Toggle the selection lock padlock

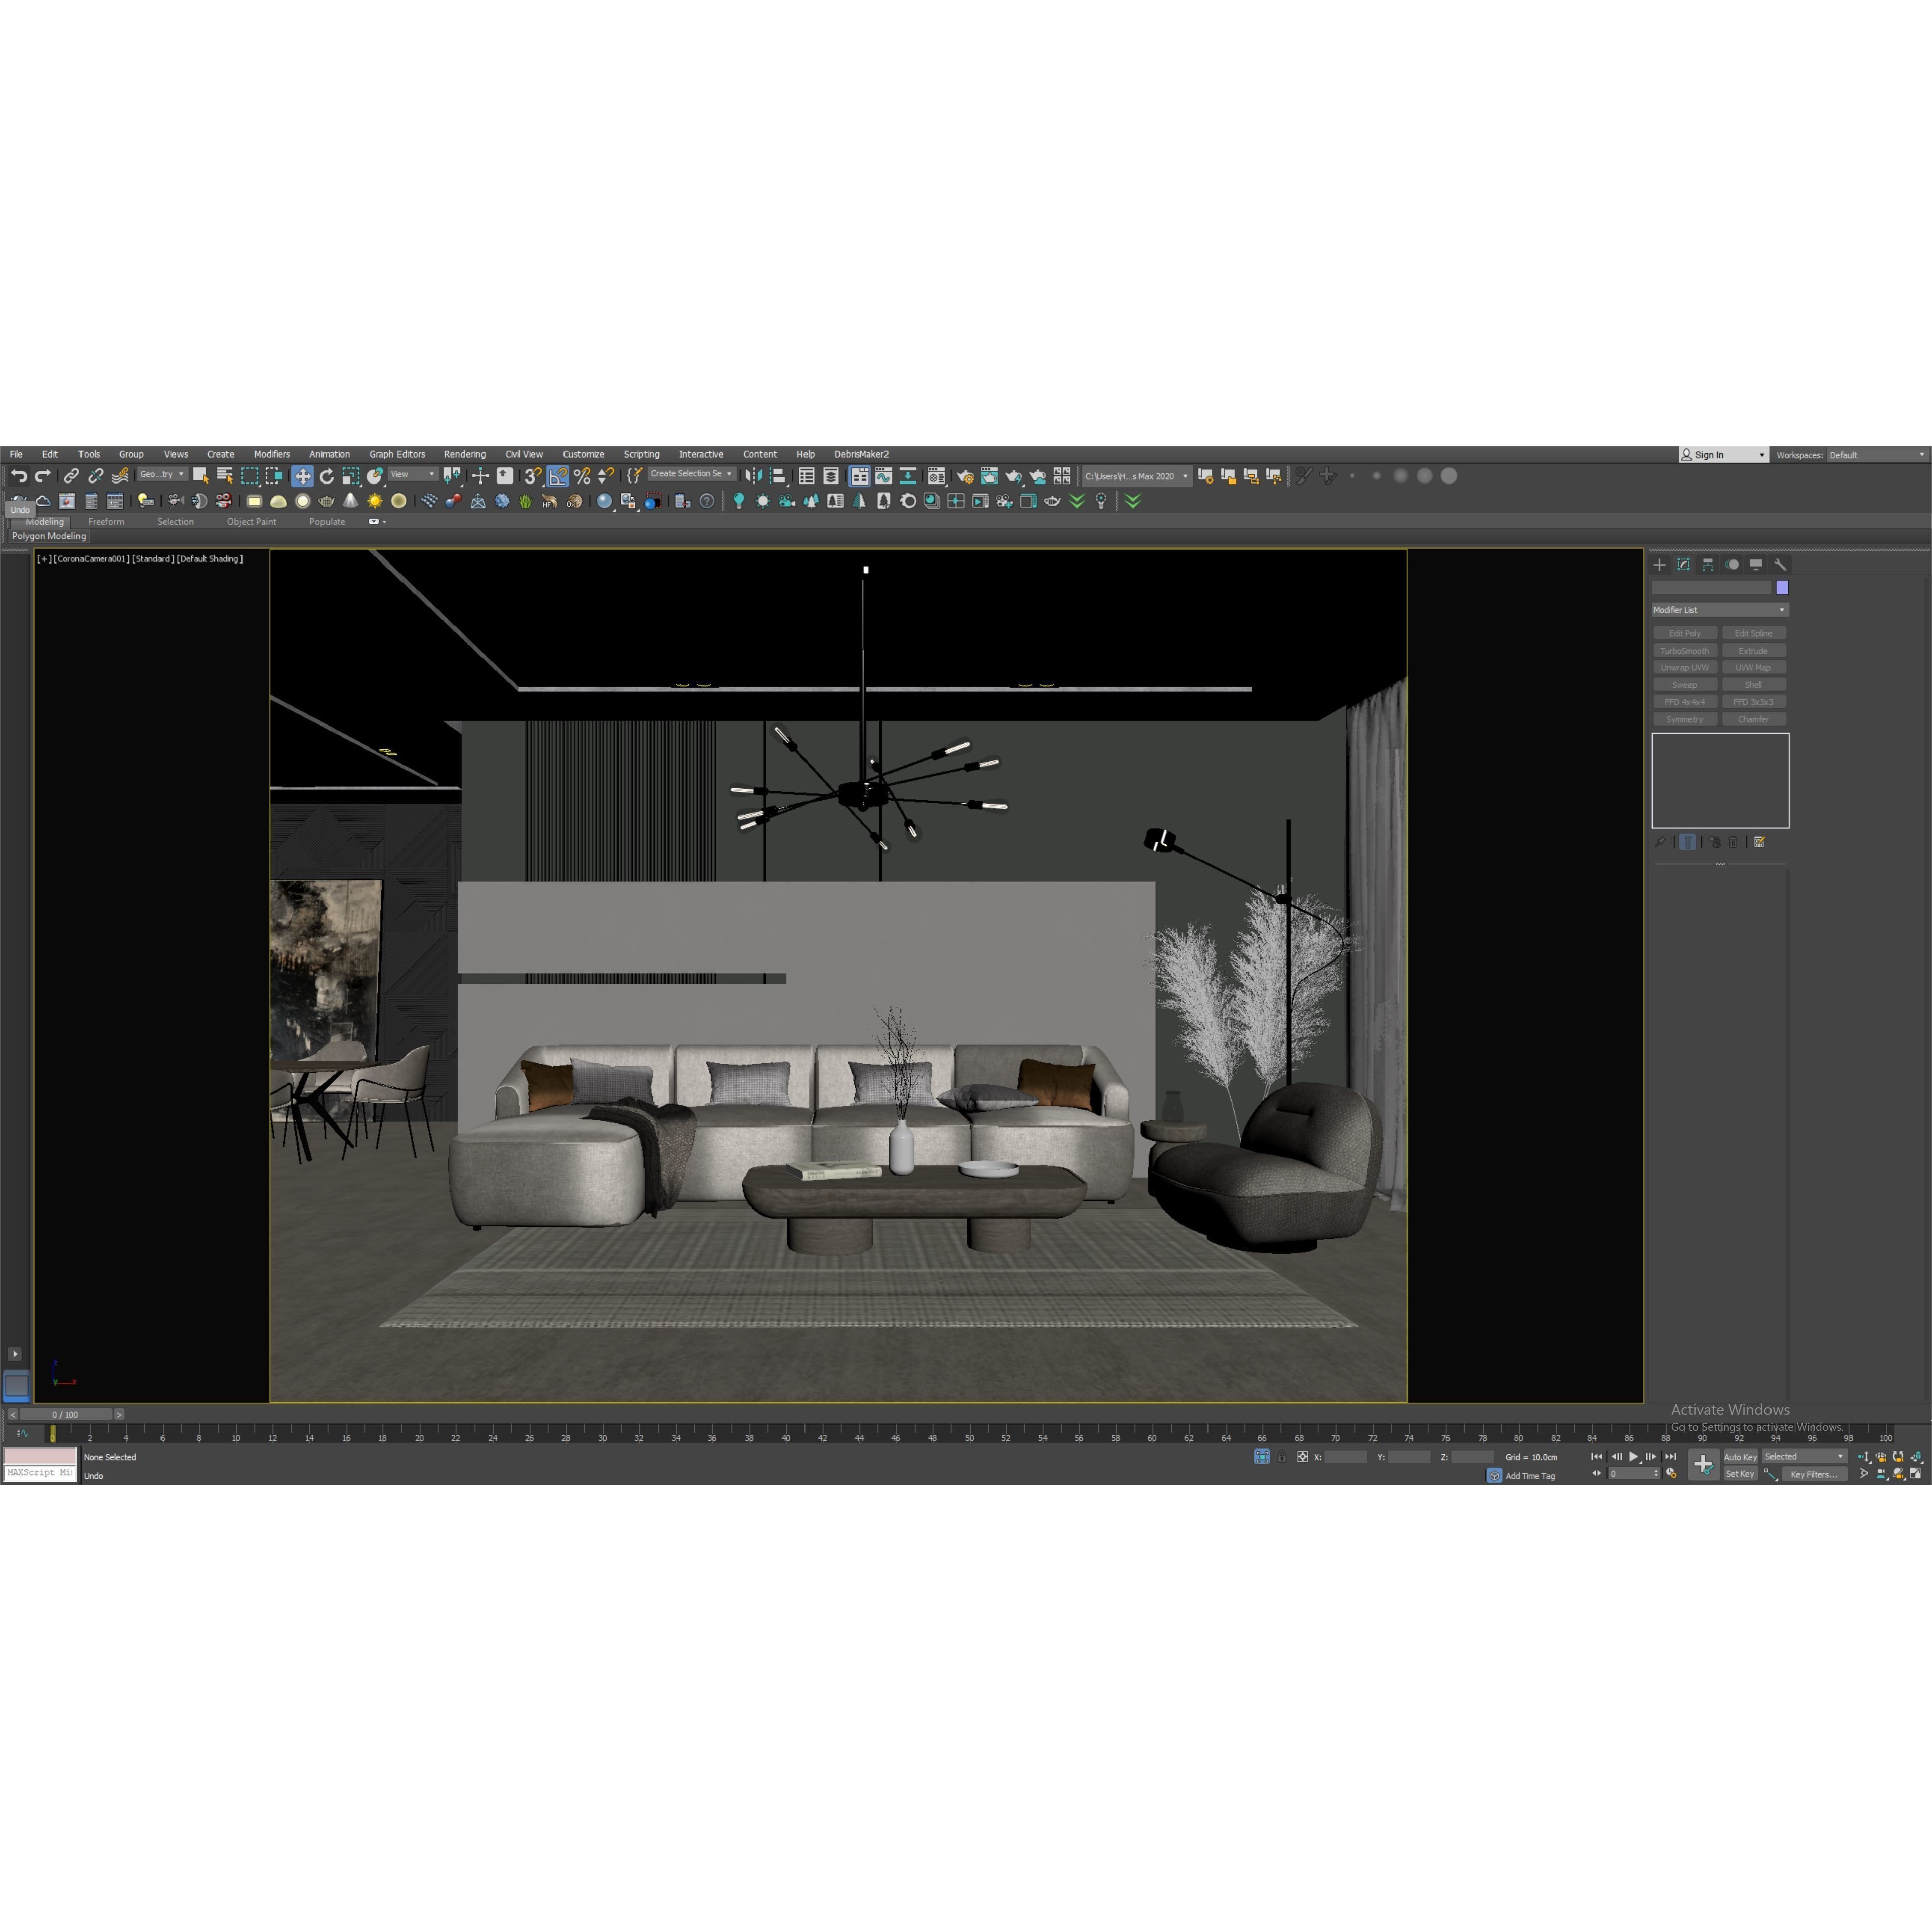pyautogui.click(x=1283, y=1457)
